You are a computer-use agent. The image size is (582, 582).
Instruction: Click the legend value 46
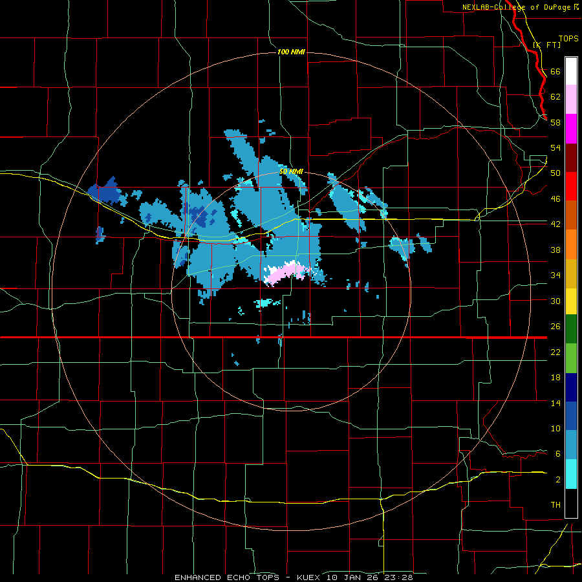(555, 199)
